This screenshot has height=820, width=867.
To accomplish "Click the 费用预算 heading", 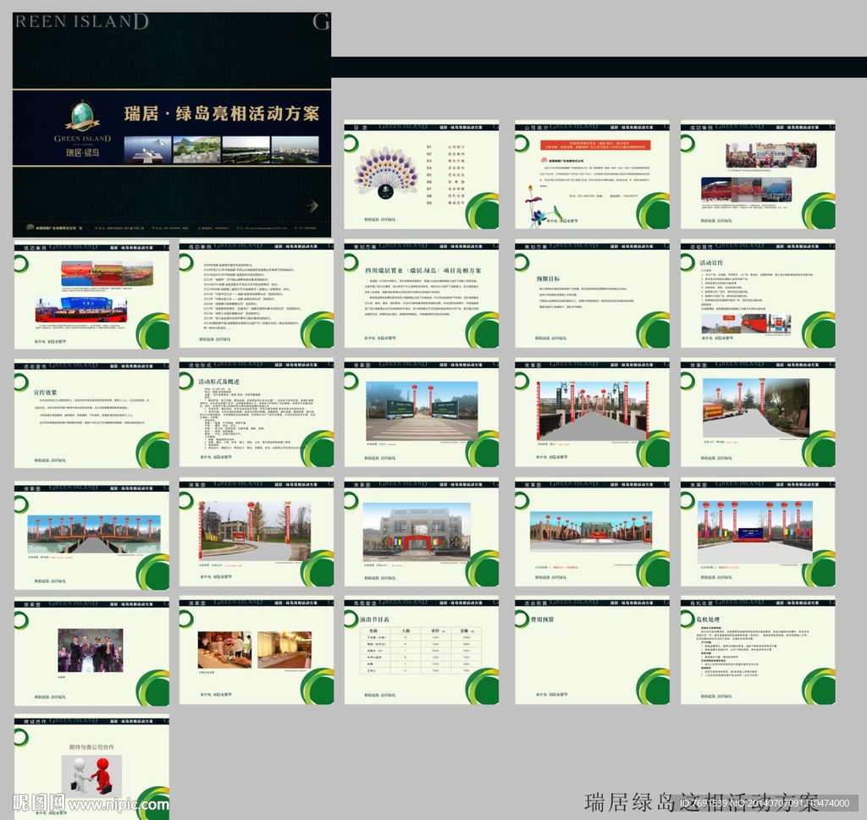I will pos(543,620).
